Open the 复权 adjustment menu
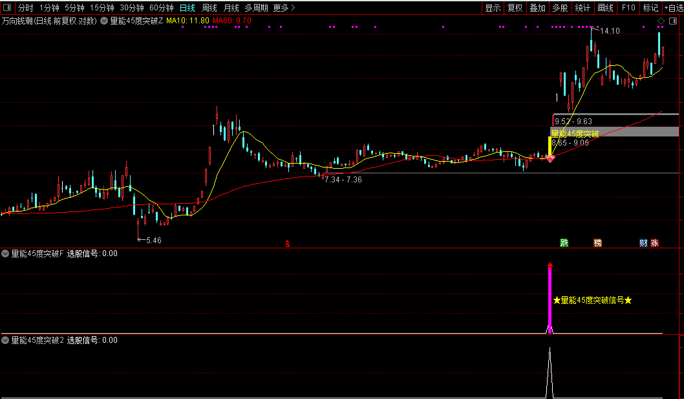The width and height of the screenshot is (684, 399). tap(515, 8)
